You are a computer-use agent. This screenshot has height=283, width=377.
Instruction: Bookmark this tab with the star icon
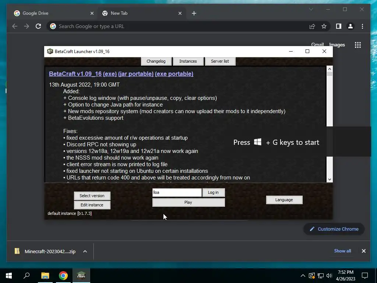point(324,26)
